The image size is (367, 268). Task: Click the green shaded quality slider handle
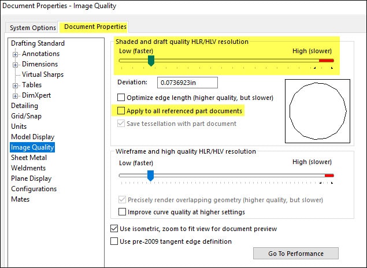151,61
